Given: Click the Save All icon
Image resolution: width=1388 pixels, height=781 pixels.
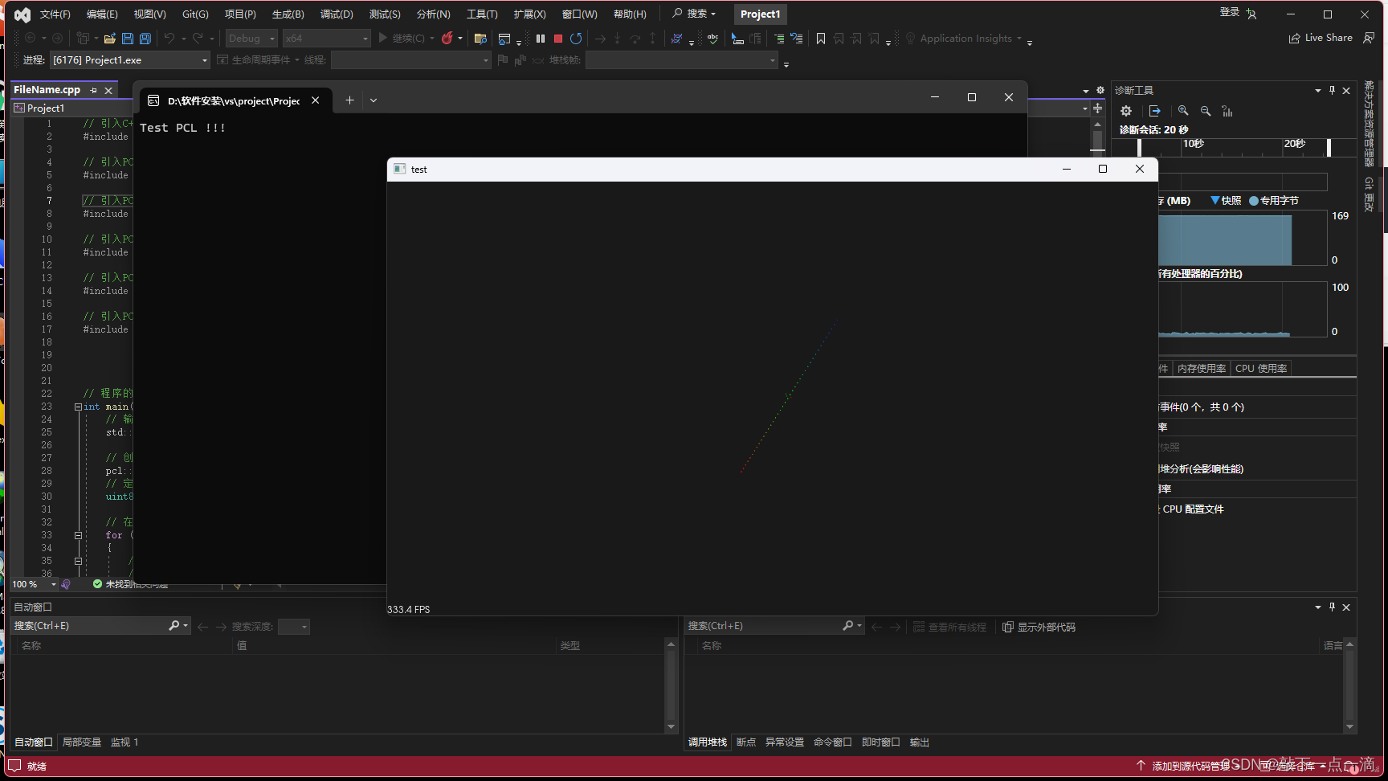Looking at the screenshot, I should tap(145, 39).
